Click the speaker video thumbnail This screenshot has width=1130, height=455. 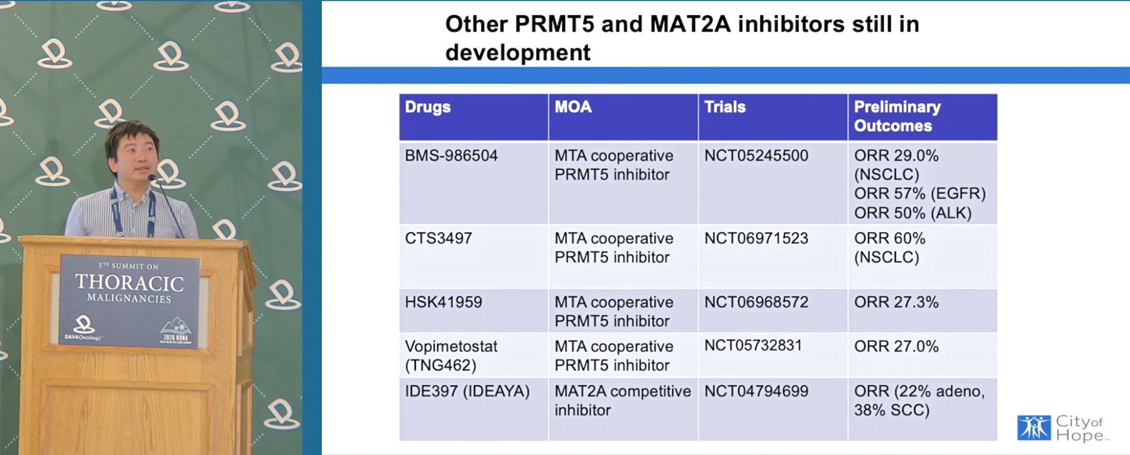(x=151, y=227)
